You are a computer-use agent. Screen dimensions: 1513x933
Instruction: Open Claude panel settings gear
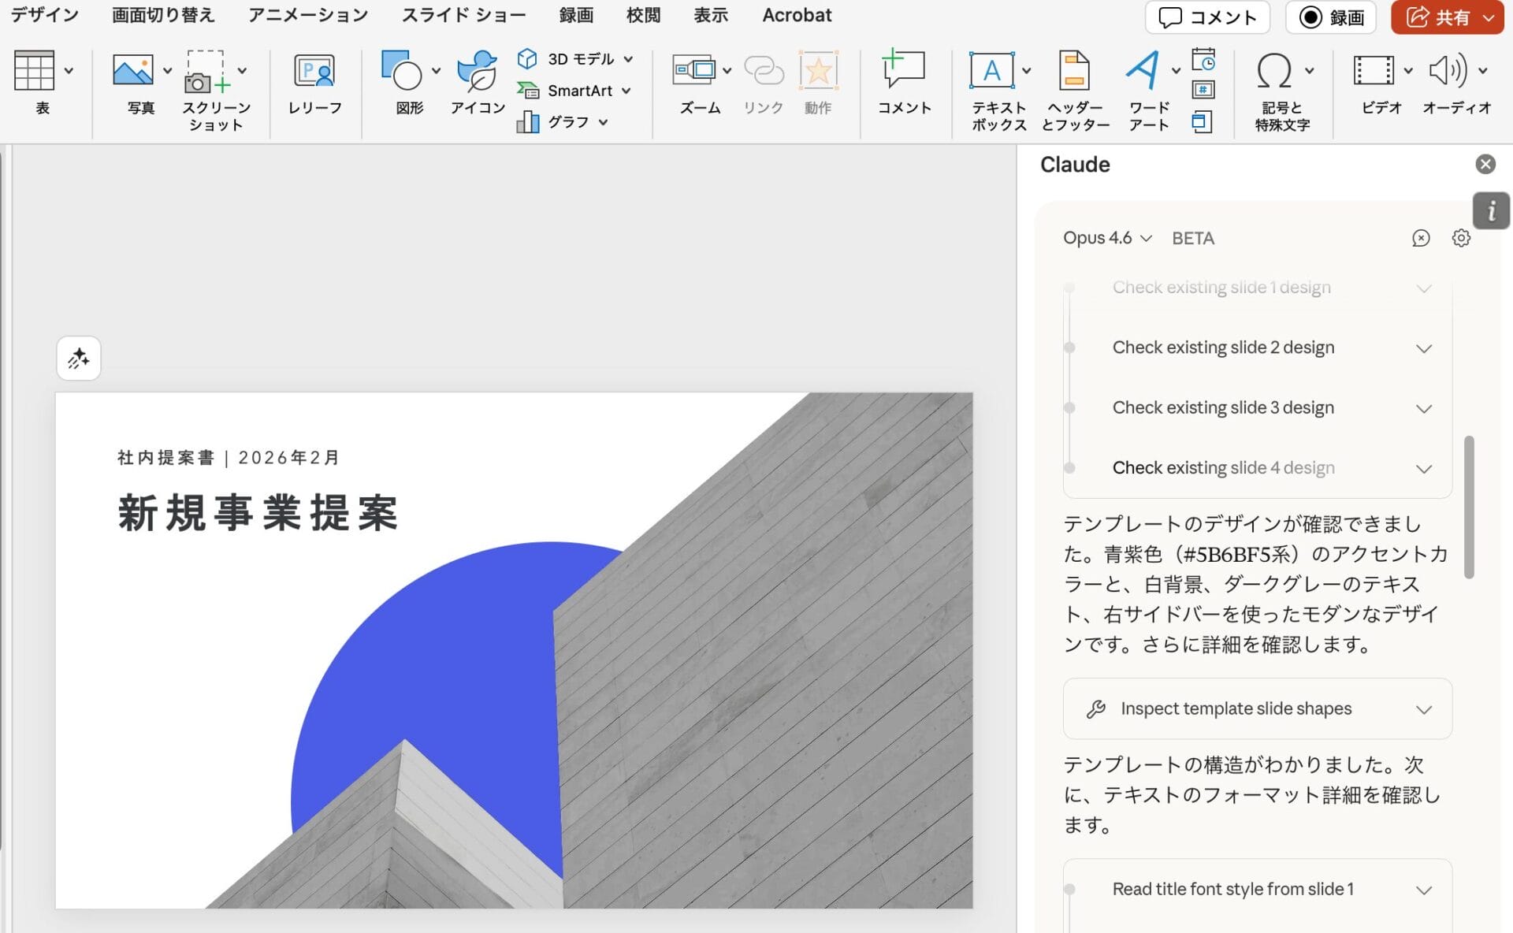[x=1461, y=238]
